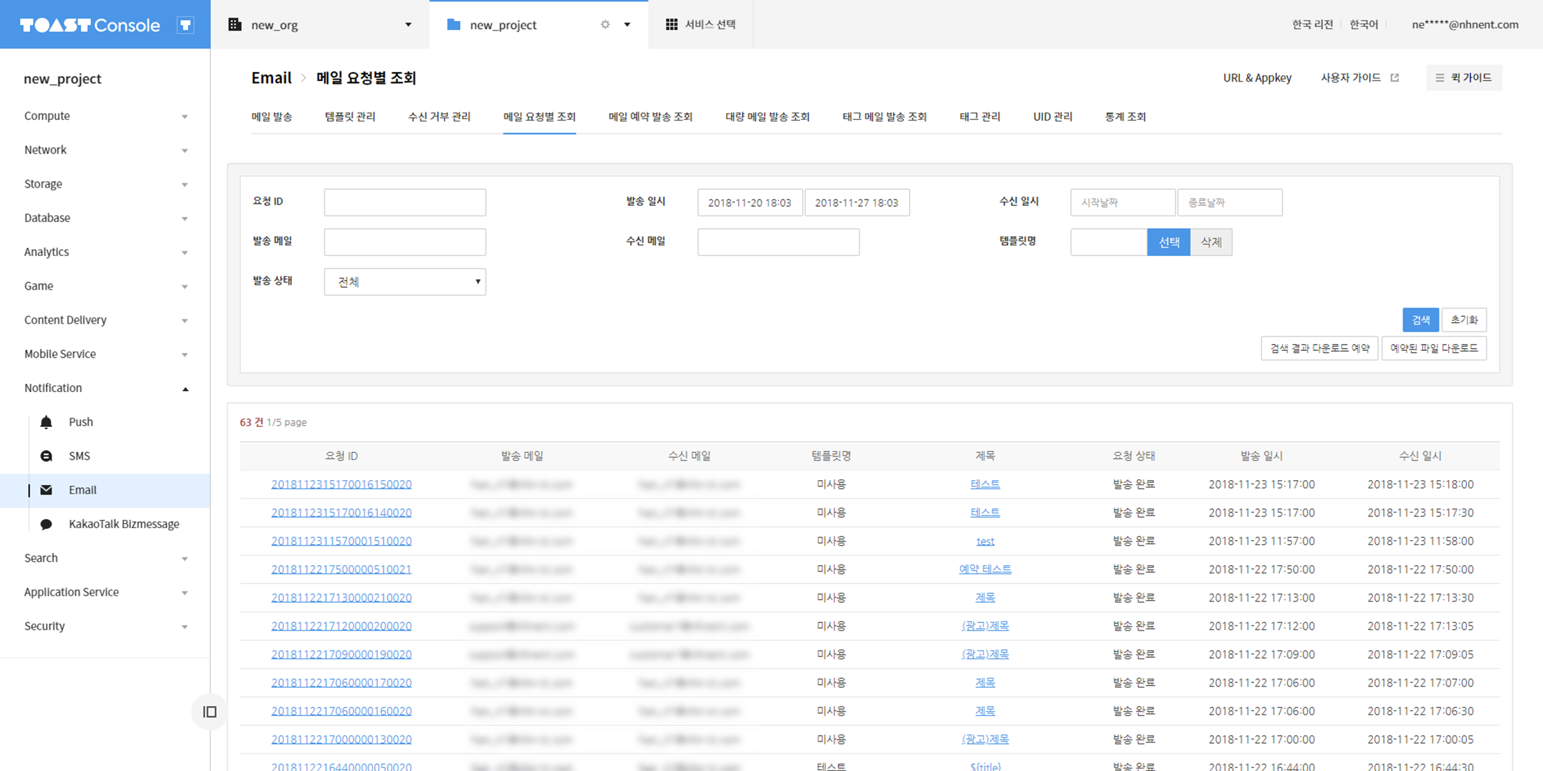Image resolution: width=1543 pixels, height=771 pixels.
Task: Open the 퀵 가이드 button
Action: (x=1464, y=77)
